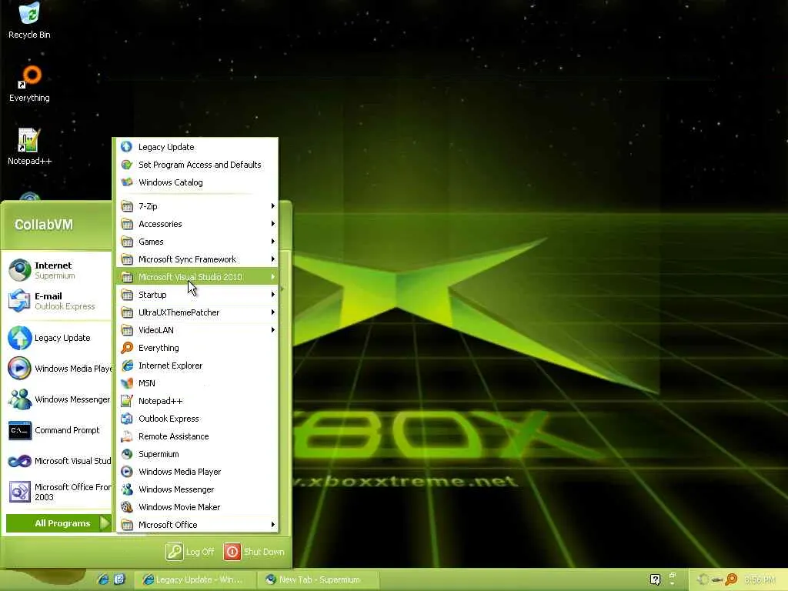The height and width of the screenshot is (591, 788).
Task: Click the Notepad++ icon in programs list
Action: pos(127,400)
